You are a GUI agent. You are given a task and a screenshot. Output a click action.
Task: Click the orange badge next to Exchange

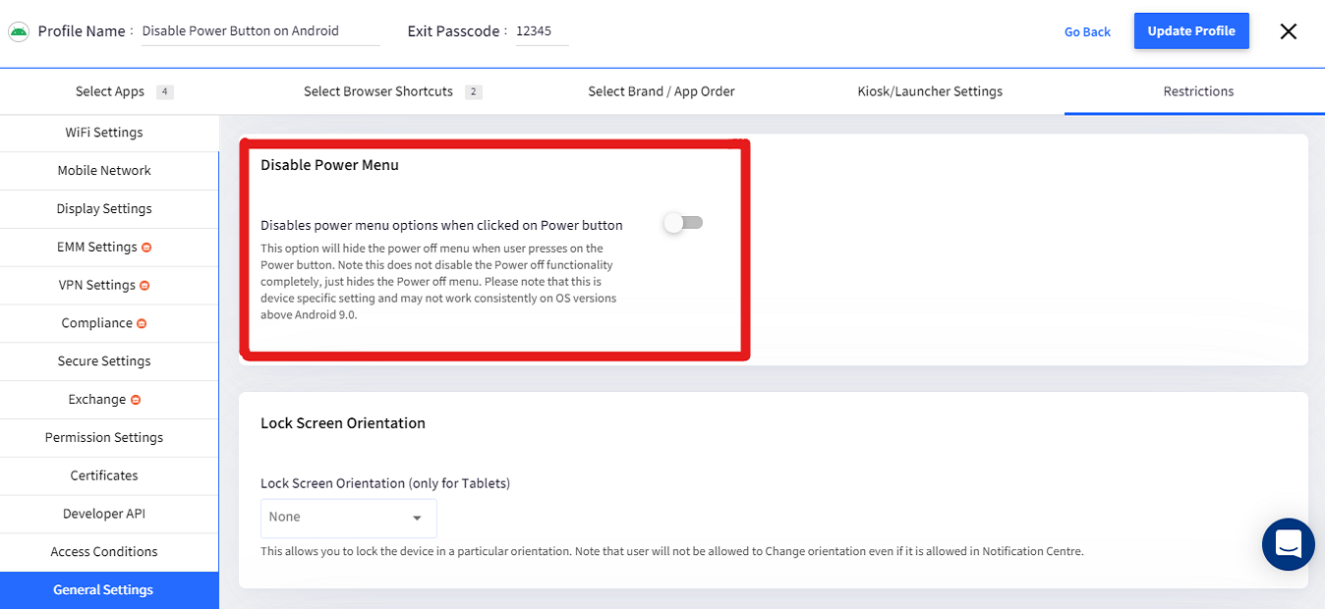pyautogui.click(x=136, y=400)
